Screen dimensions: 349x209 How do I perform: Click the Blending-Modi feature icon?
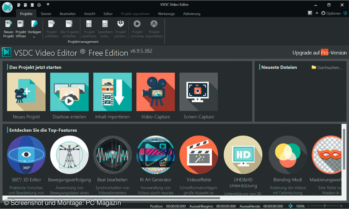tap(288, 155)
